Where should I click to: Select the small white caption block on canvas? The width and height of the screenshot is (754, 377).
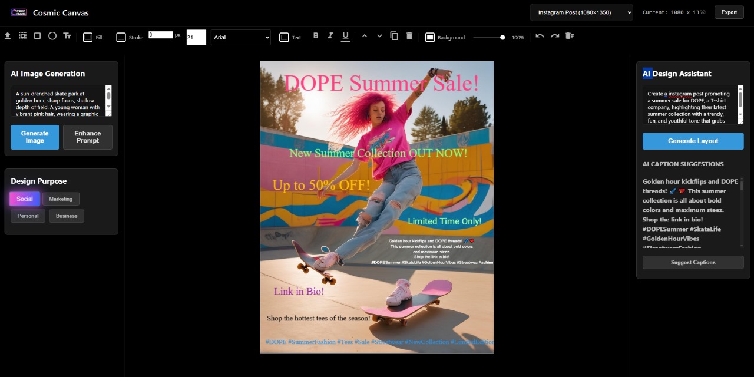tap(432, 252)
